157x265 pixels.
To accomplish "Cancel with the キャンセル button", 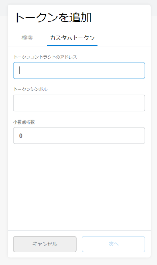I will (45, 244).
